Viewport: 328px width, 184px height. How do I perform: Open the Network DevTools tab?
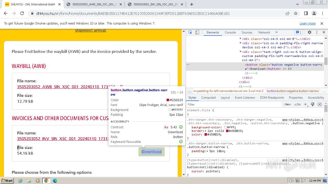click(x=264, y=32)
